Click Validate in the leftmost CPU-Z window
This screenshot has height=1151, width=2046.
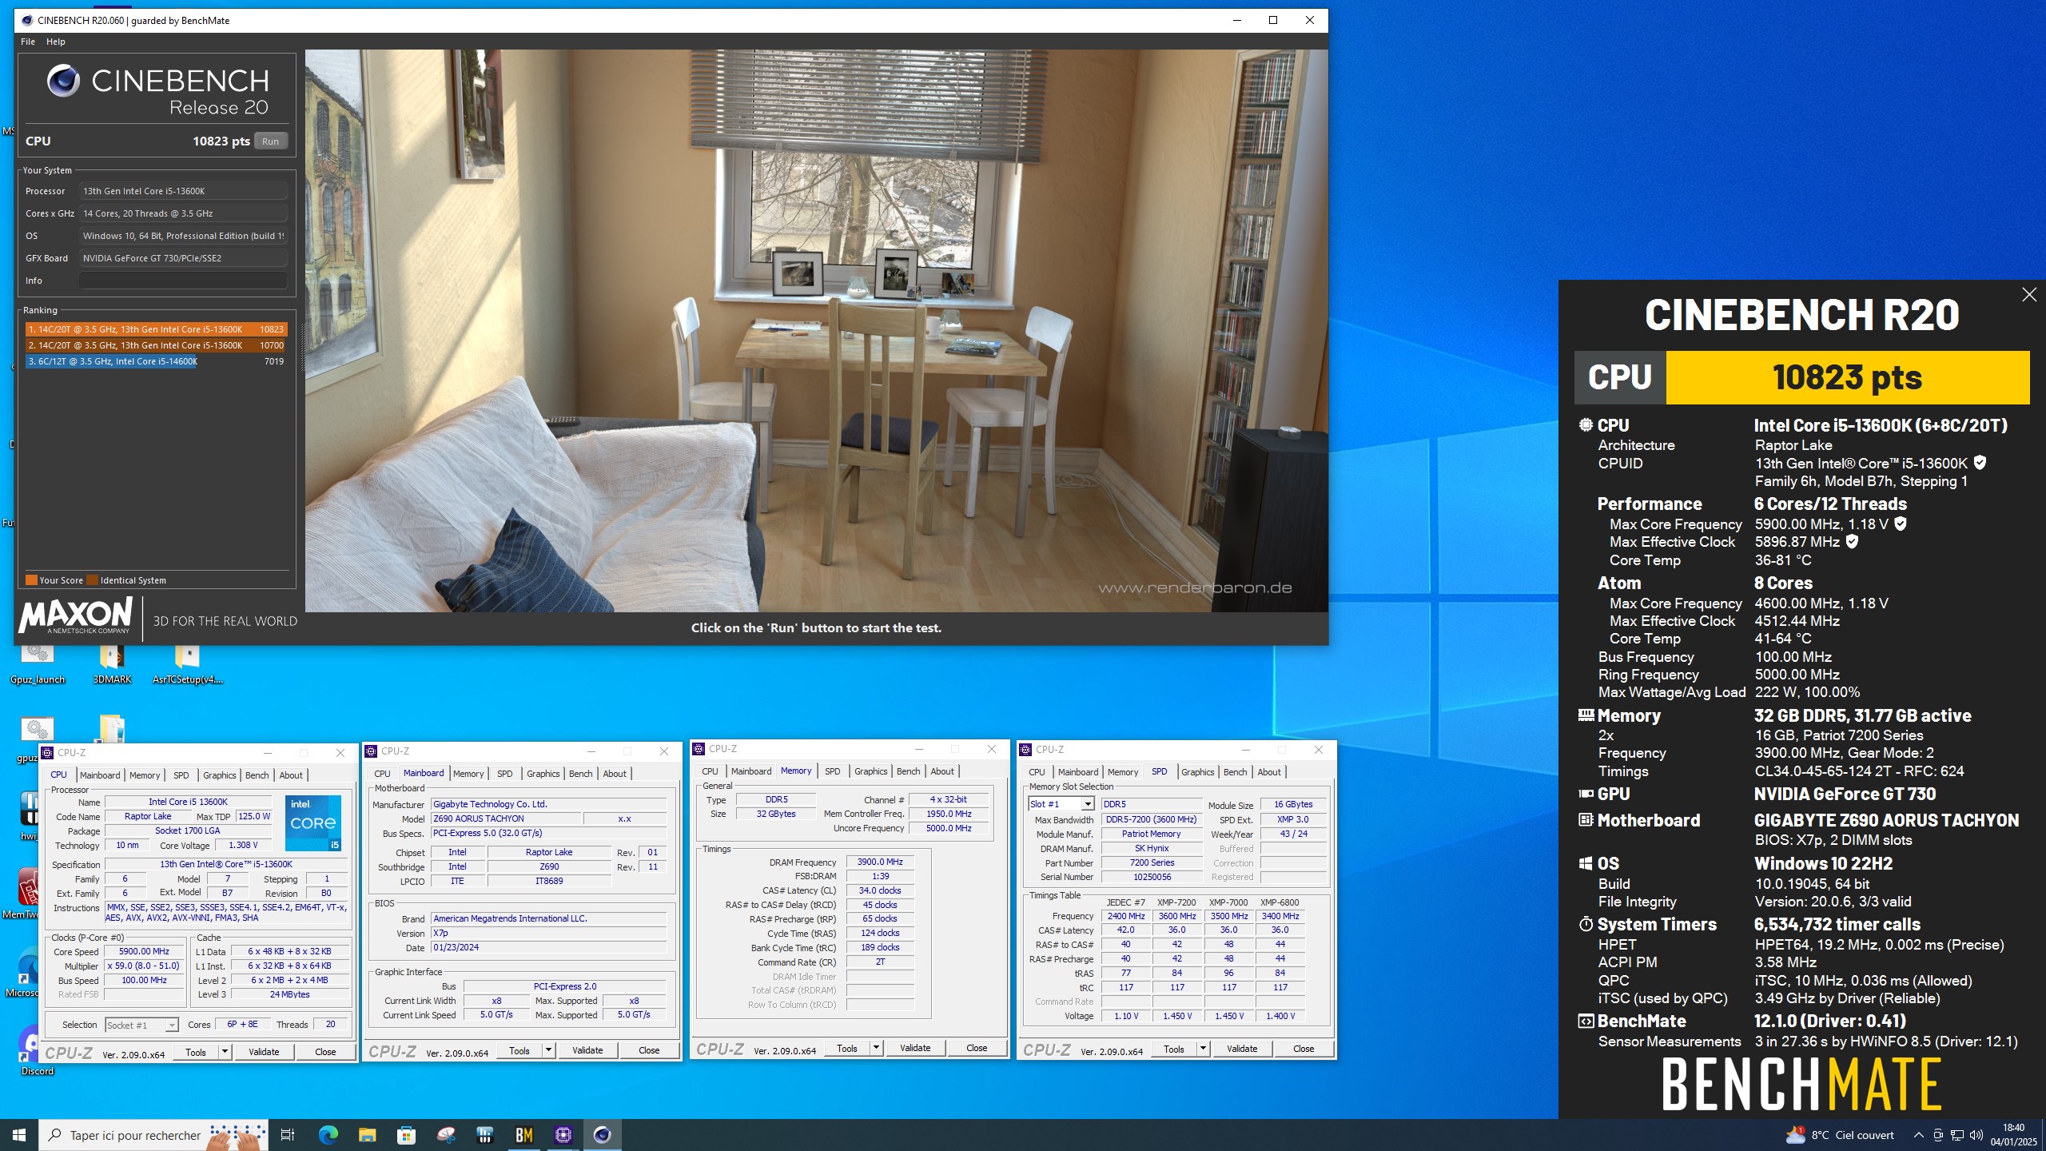coord(264,1052)
